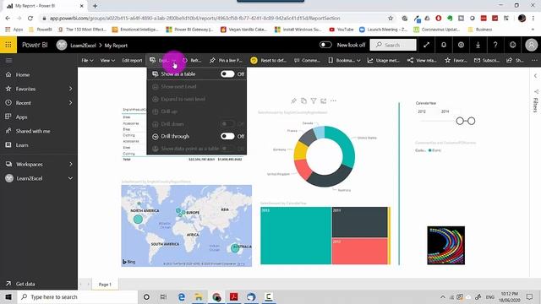Collapse the Learn2Excel workspace chevron

[x=70, y=178]
